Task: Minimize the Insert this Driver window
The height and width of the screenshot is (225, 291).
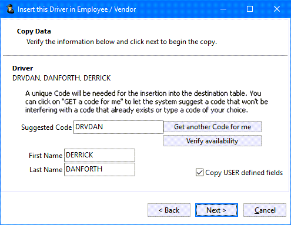Action: 223,9
